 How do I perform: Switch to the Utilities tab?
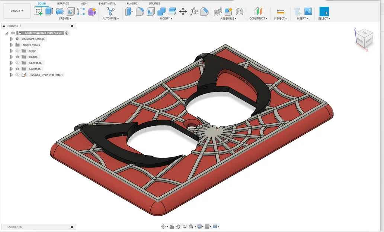coord(154,3)
